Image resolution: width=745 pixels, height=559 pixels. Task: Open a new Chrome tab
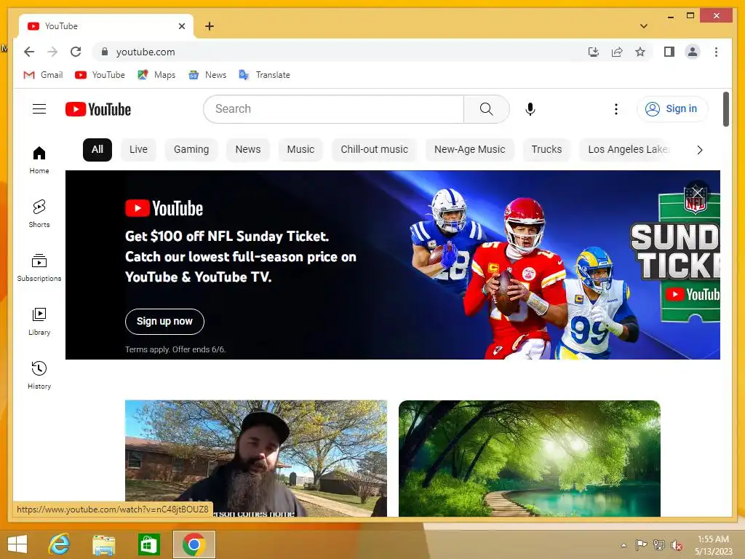pyautogui.click(x=210, y=26)
